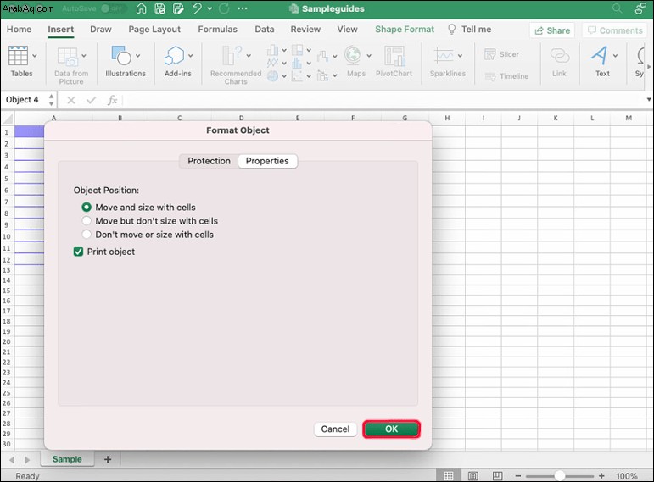Expand the Tables dropdown arrow
The height and width of the screenshot is (482, 654).
coord(35,55)
